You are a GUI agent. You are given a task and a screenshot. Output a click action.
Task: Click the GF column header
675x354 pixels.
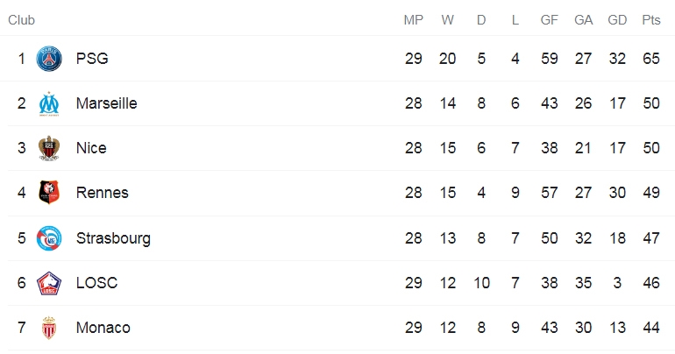tap(550, 20)
